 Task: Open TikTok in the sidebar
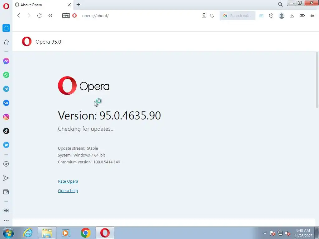coord(6,131)
